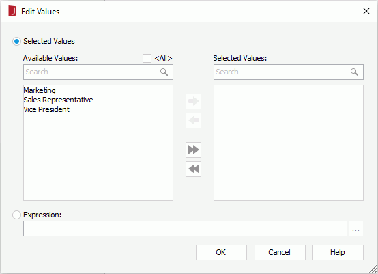Image resolution: width=378 pixels, height=274 pixels.
Task: Click the Cancel button
Action: tap(280, 253)
